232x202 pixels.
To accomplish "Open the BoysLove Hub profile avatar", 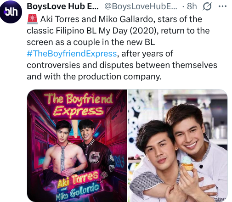I will (x=11, y=12).
